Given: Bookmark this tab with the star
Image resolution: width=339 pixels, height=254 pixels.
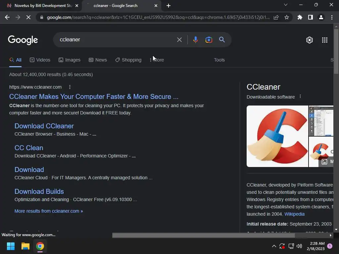Looking at the screenshot, I should 287,17.
